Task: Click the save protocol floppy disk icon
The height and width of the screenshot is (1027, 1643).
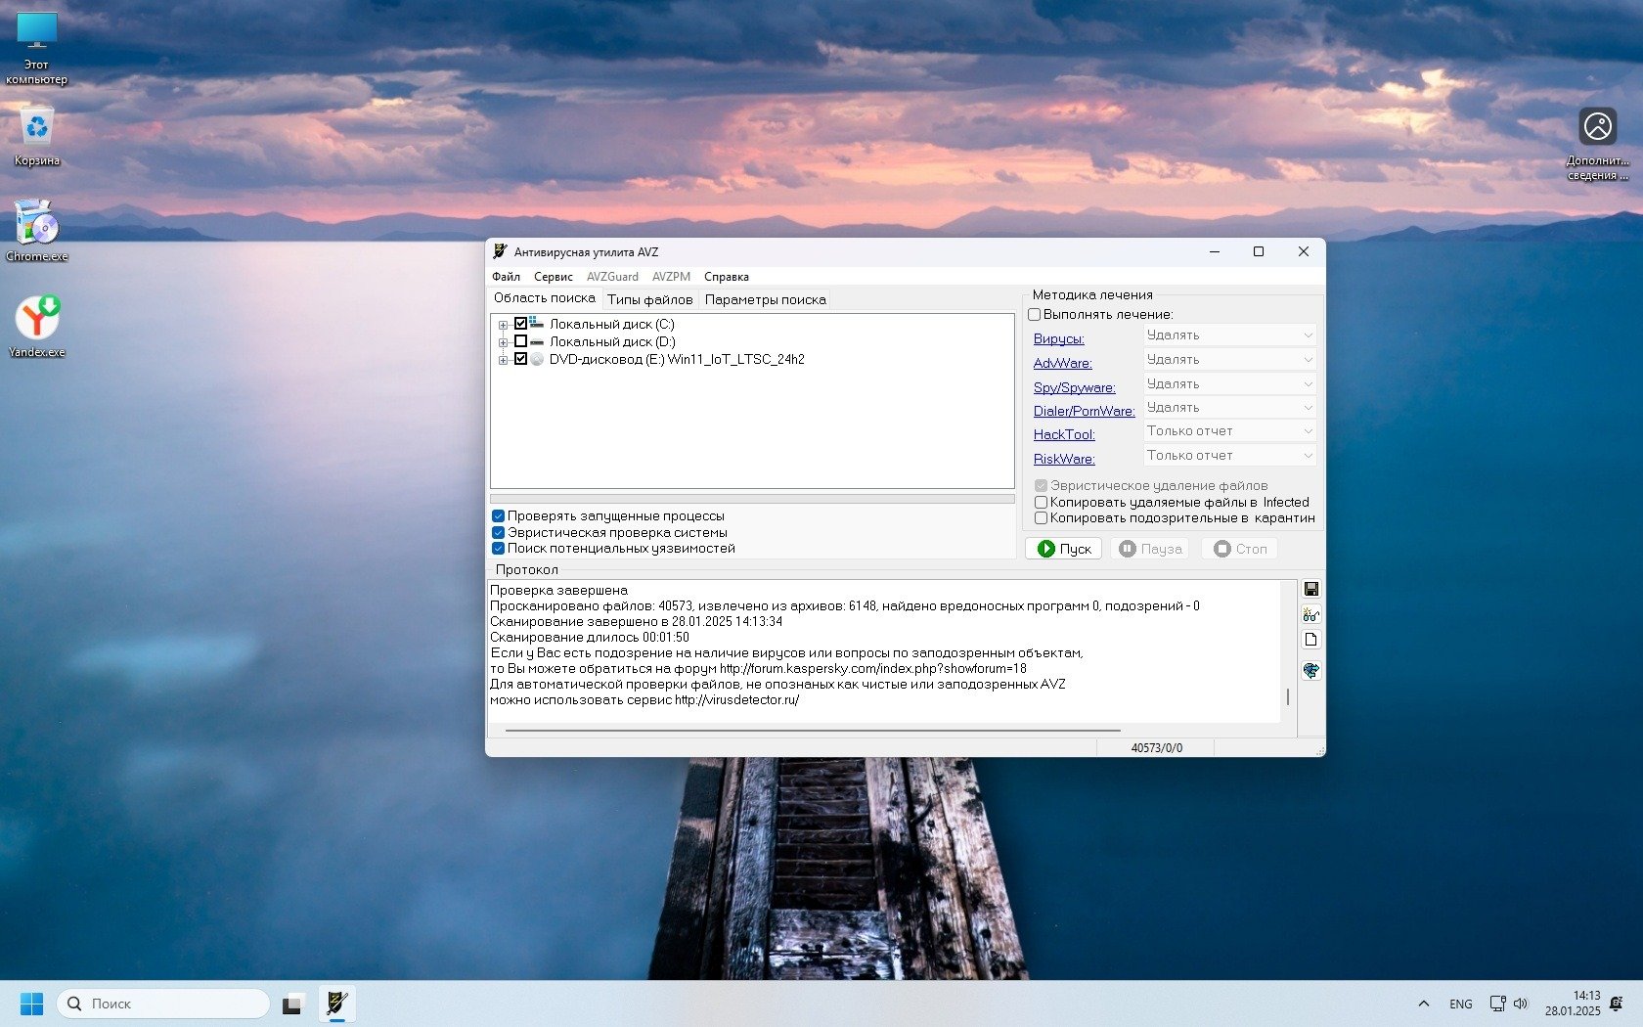Action: (x=1310, y=589)
